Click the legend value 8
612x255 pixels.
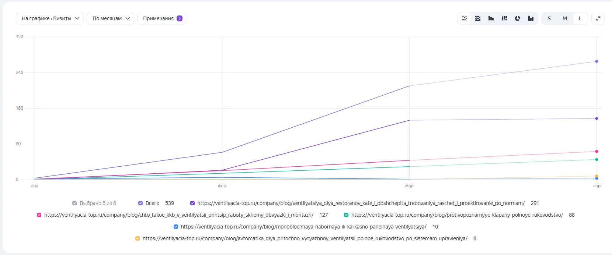[x=475, y=238]
